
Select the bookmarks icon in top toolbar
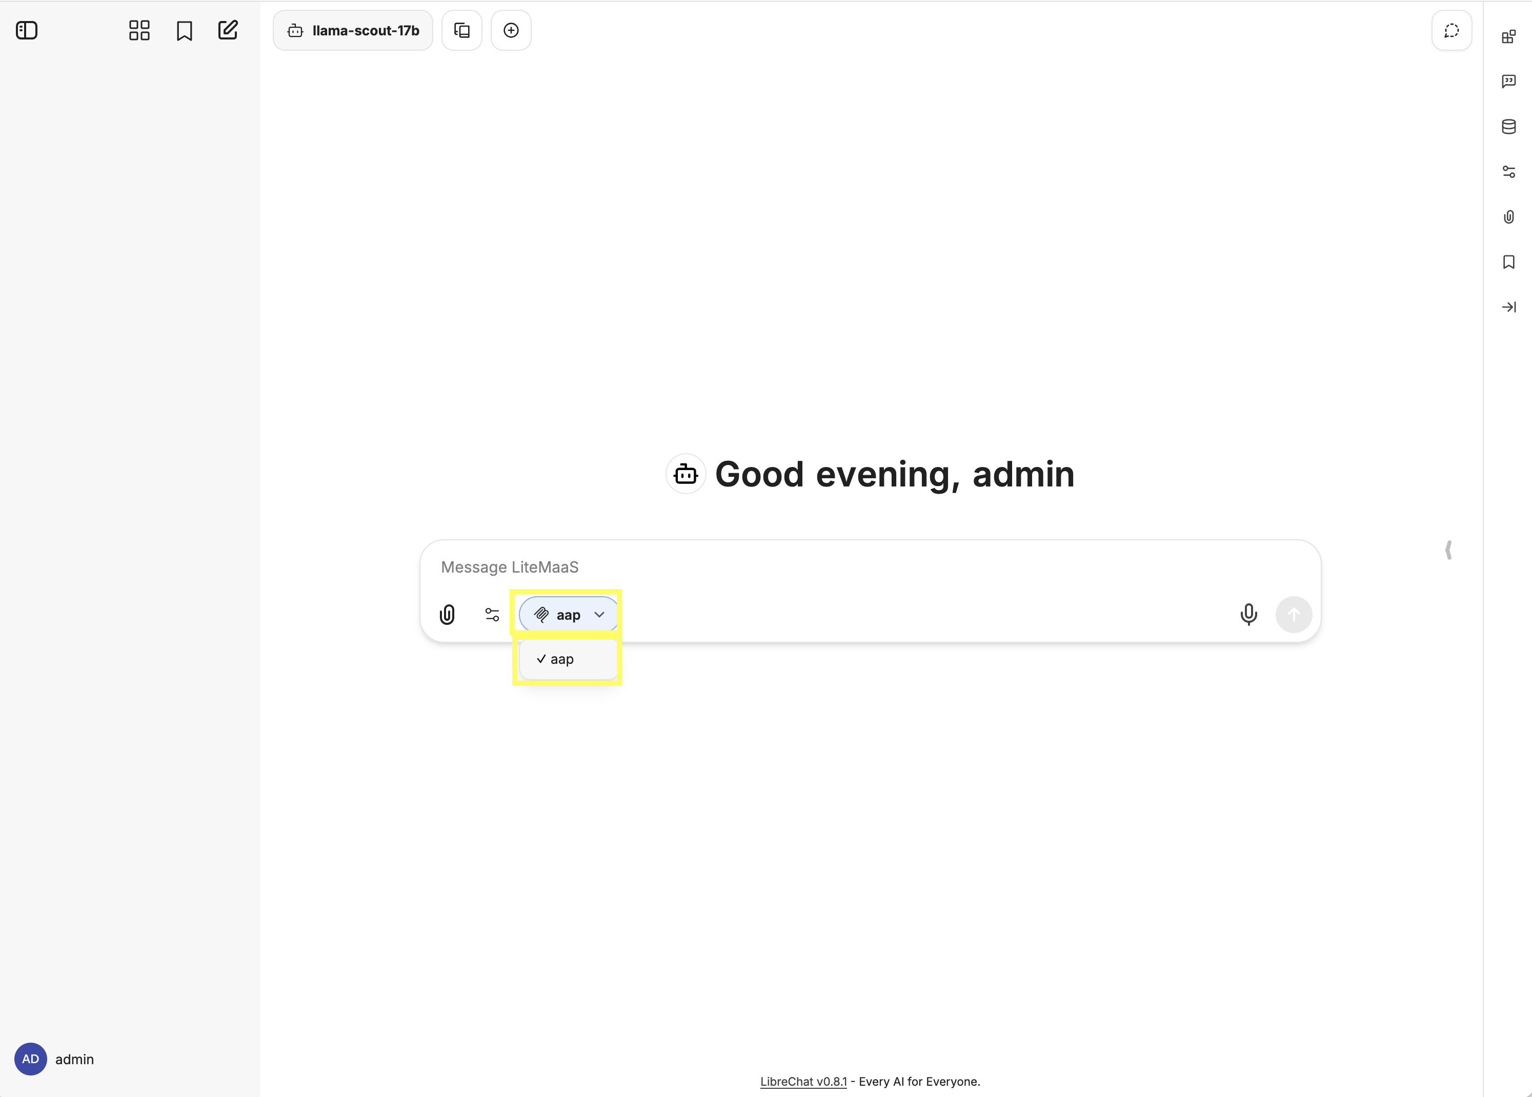[x=184, y=30]
